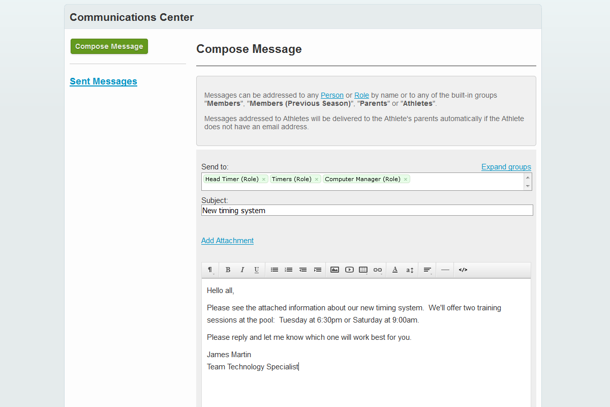Remove the Head Timer (Role) recipient

[264, 180]
